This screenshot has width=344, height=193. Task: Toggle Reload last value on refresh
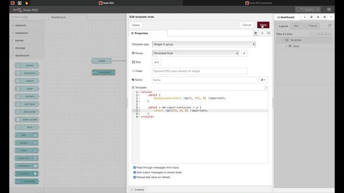pyautogui.click(x=134, y=177)
